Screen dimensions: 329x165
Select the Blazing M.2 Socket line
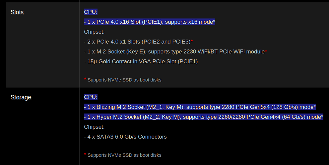199,107
